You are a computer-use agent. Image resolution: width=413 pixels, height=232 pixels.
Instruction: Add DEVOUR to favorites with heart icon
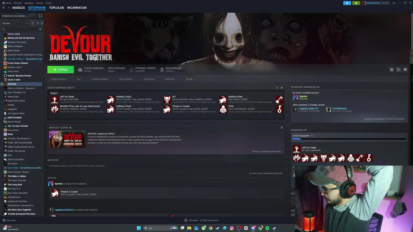click(405, 70)
